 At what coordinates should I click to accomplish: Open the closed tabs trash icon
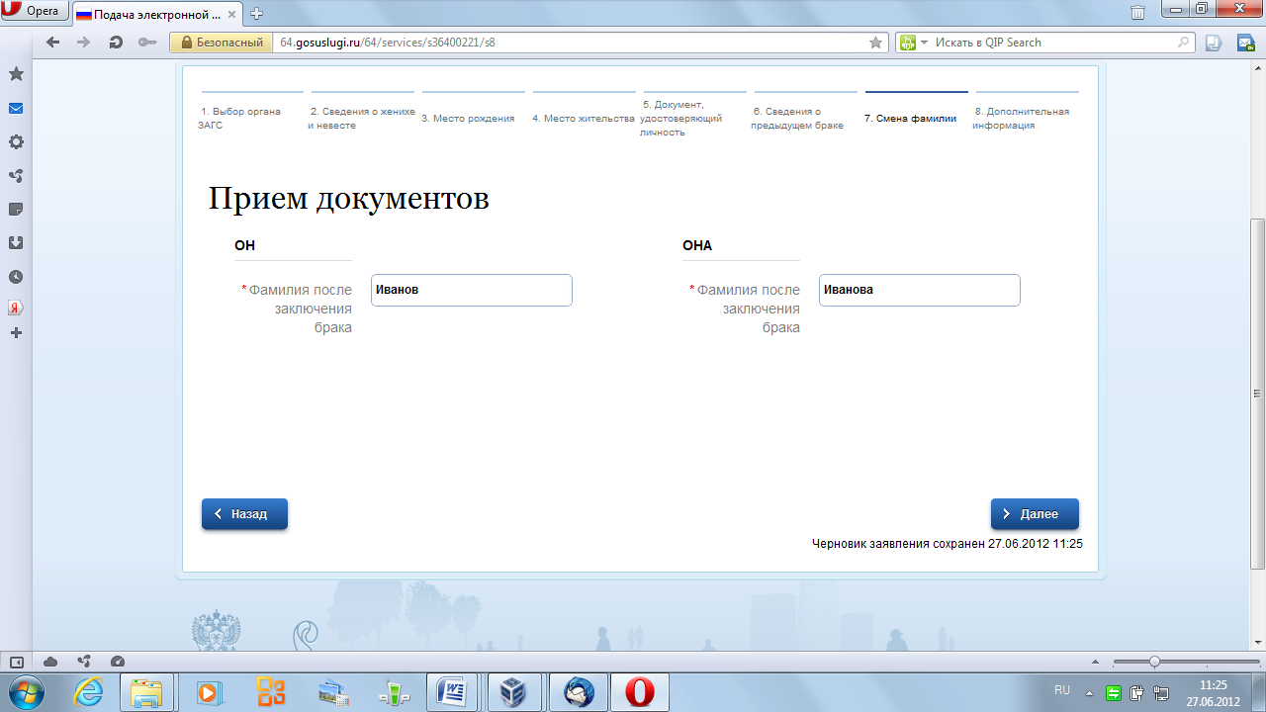(1138, 13)
